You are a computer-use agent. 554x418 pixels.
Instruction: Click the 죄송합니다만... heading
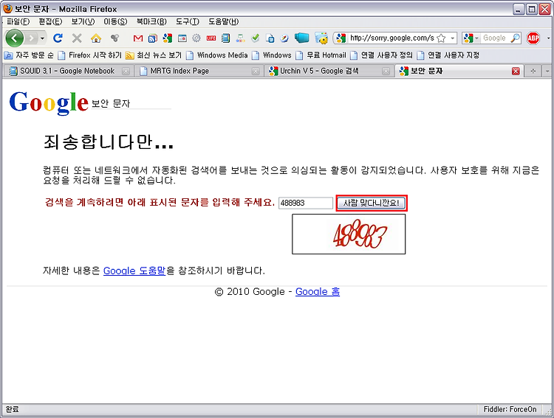click(x=108, y=142)
